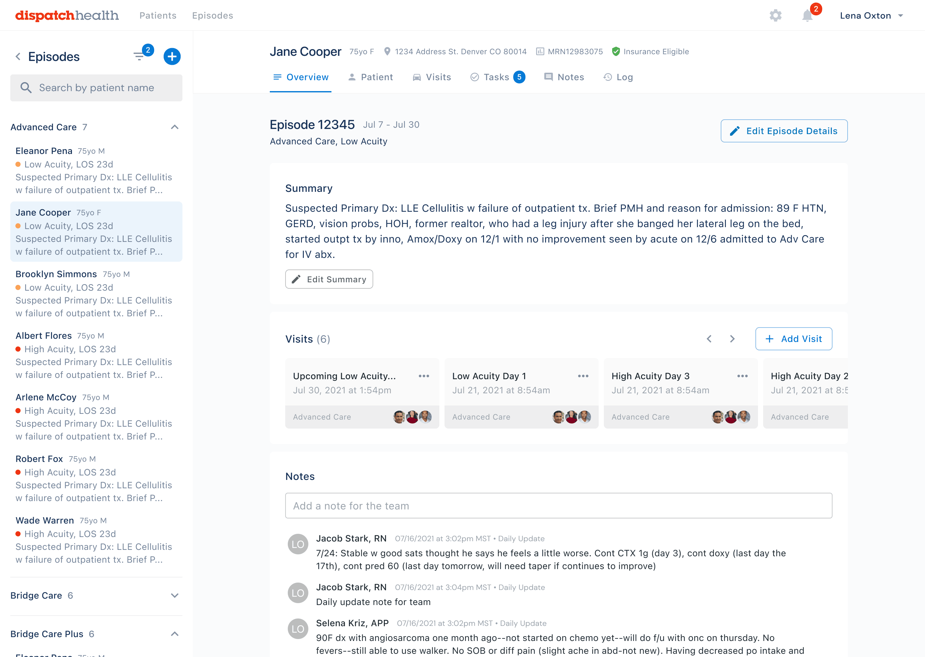Click the LO avatar beside Selena Kriz note
This screenshot has width=925, height=657.
tap(298, 629)
